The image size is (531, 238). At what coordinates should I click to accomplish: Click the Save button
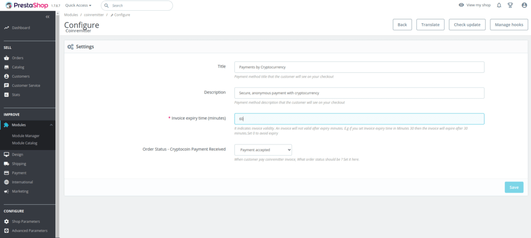pos(514,187)
